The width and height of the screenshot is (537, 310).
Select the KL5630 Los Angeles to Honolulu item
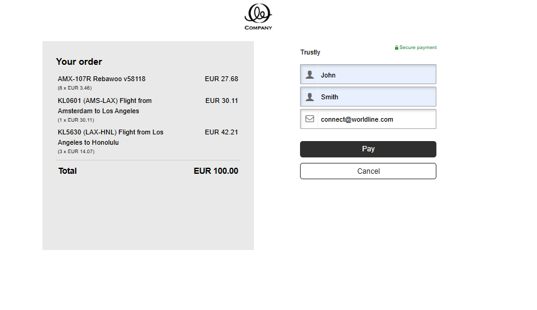point(110,137)
